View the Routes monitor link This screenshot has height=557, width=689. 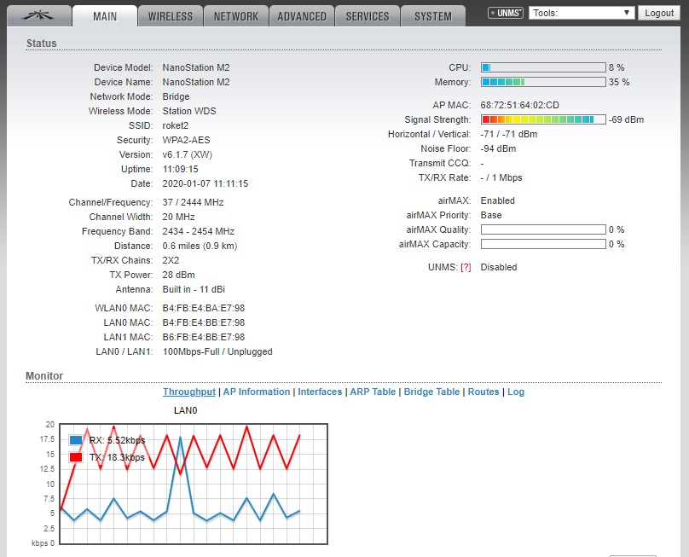pyautogui.click(x=483, y=392)
